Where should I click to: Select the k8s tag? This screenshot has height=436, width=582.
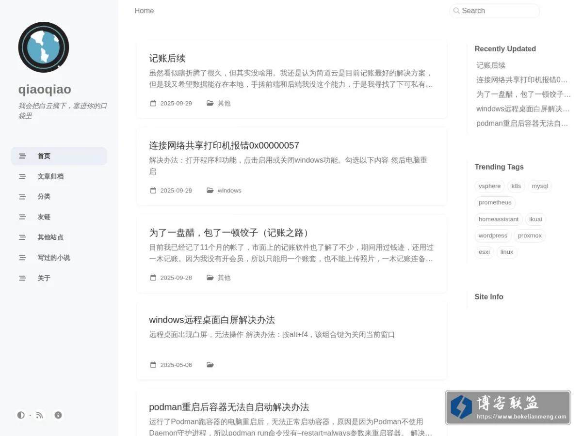click(x=516, y=186)
